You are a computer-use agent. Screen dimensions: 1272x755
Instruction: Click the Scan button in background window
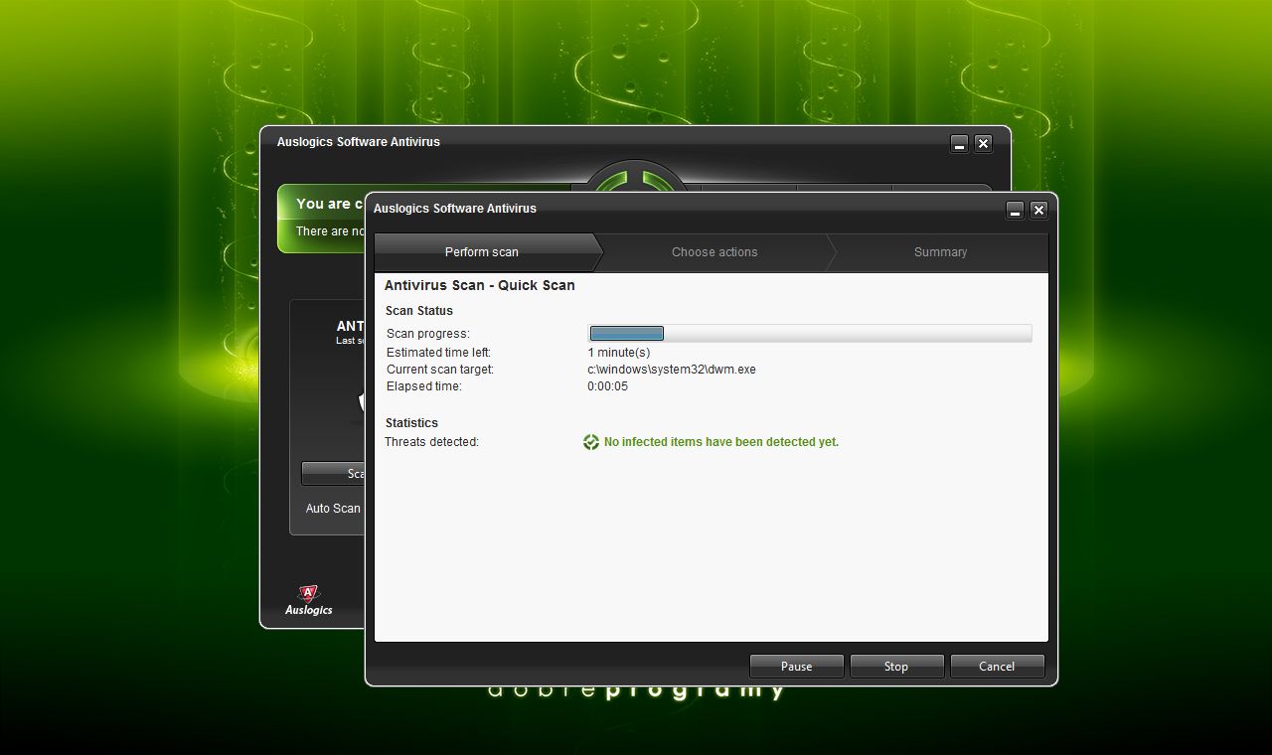click(333, 474)
